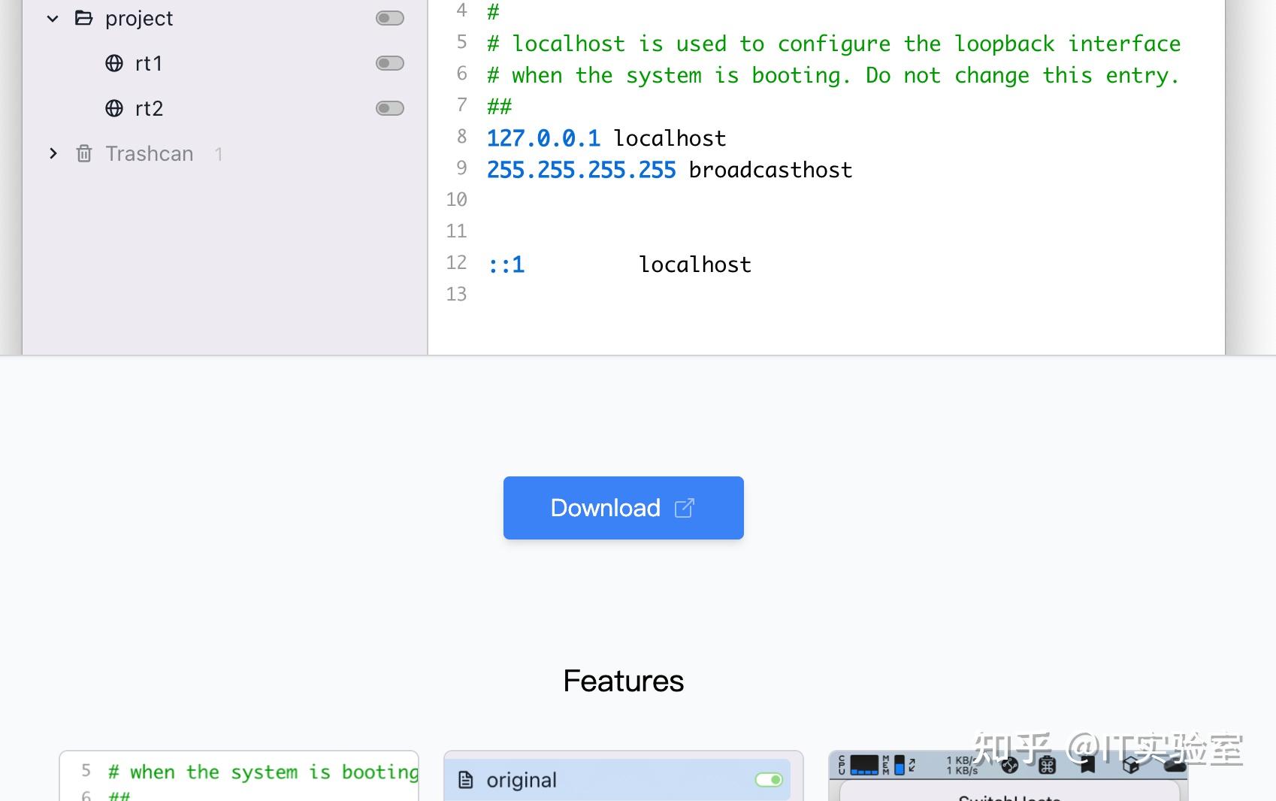The image size is (1276, 801).
Task: Click the bookmark icon in the menu bar
Action: pyautogui.click(x=1087, y=766)
